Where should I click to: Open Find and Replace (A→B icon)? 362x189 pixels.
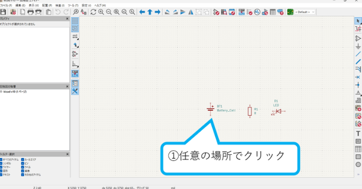pyautogui.click(x=83, y=12)
